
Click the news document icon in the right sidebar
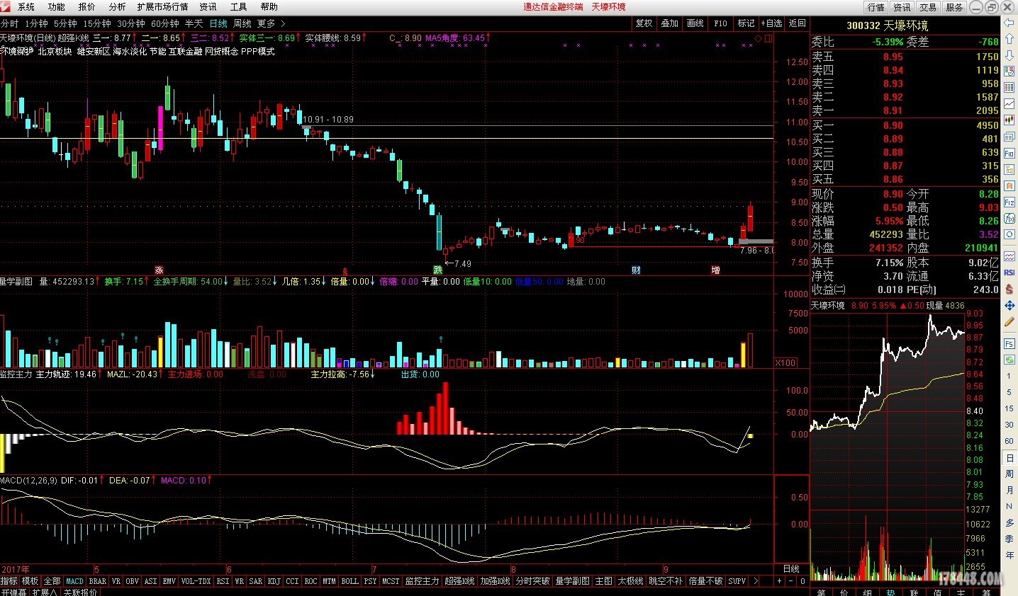1009,137
